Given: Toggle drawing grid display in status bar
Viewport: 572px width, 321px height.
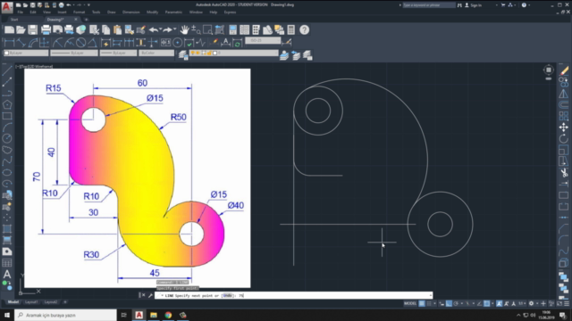Looking at the screenshot, I should pos(421,303).
